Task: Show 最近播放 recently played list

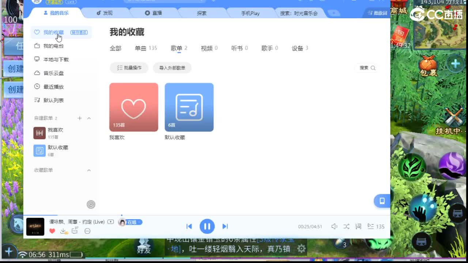Action: (53, 87)
